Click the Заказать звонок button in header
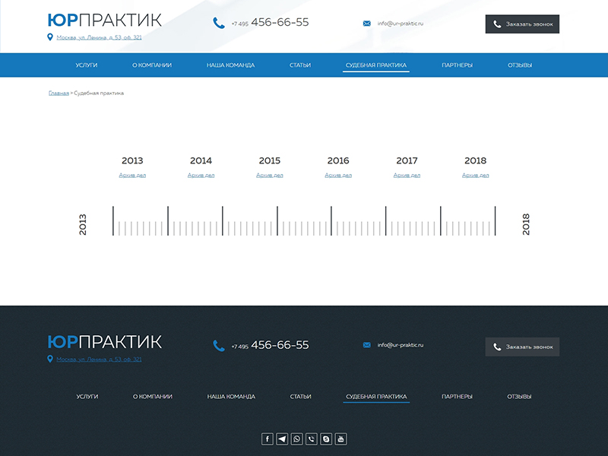Screen dimensions: 608x456 [x=522, y=24]
